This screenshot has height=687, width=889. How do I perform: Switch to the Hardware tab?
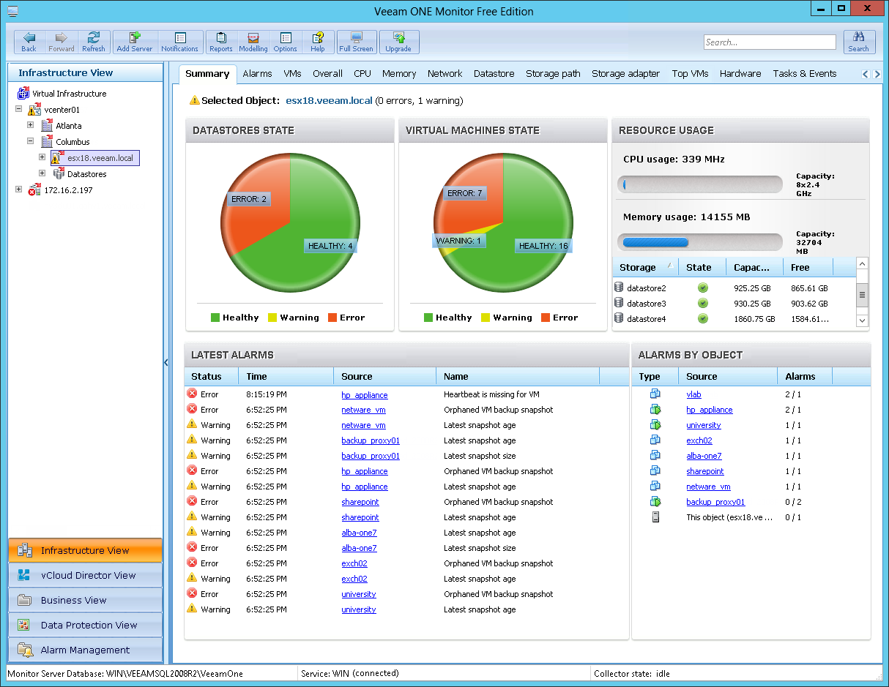coord(740,73)
